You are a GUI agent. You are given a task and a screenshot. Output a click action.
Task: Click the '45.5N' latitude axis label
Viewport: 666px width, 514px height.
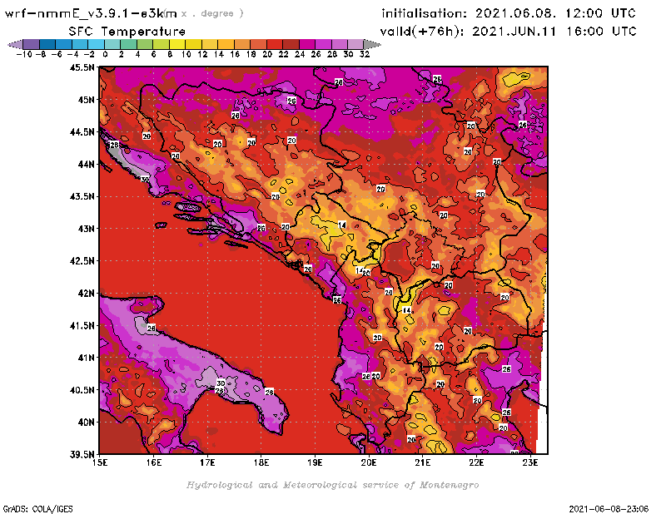[82, 67]
